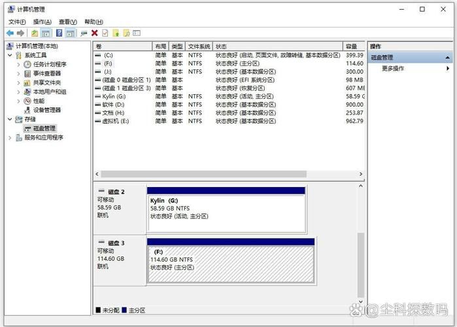Click the yellow page with green arrow icon

(x=116, y=33)
